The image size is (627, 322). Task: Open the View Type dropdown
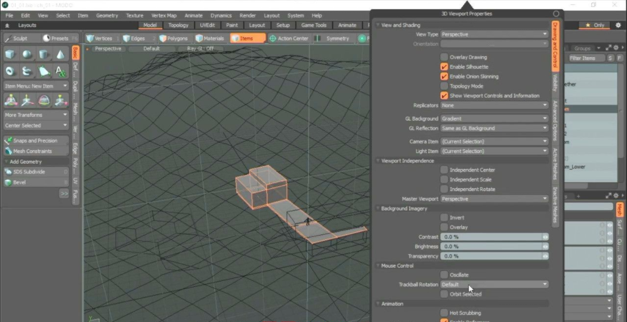pos(494,35)
